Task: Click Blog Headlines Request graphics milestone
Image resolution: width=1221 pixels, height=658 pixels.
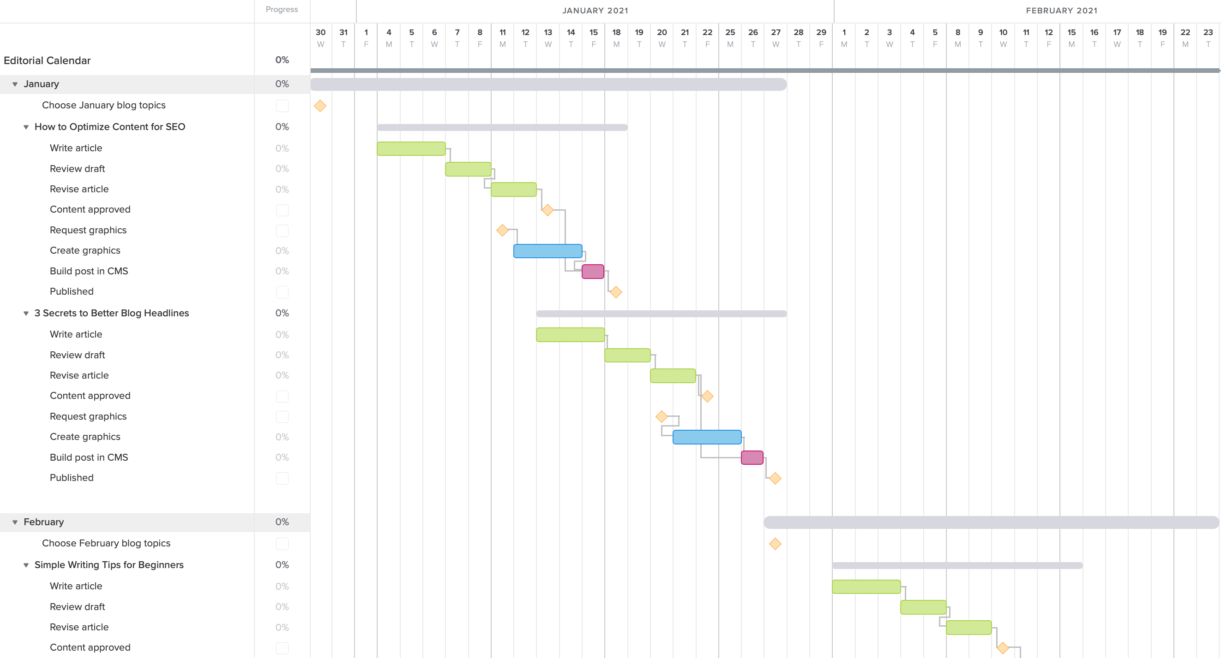Action: (x=662, y=416)
